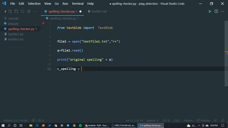Open File Explorer from the taskbar
The width and height of the screenshot is (228, 128).
(31, 126)
